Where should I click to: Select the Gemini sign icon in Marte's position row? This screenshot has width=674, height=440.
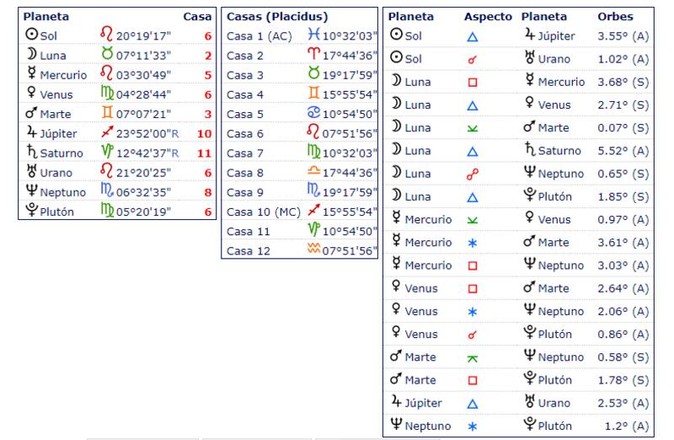click(x=107, y=114)
